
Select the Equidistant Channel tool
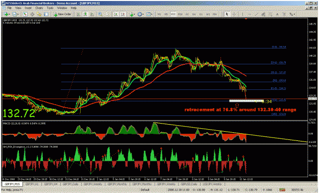[x=263, y=14]
